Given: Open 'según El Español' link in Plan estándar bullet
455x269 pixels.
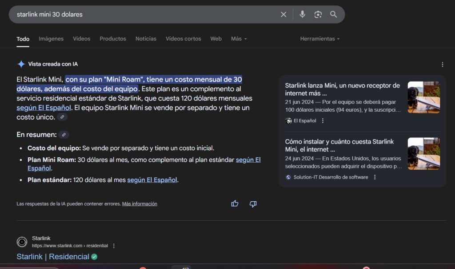Looking at the screenshot, I should pos(152,180).
